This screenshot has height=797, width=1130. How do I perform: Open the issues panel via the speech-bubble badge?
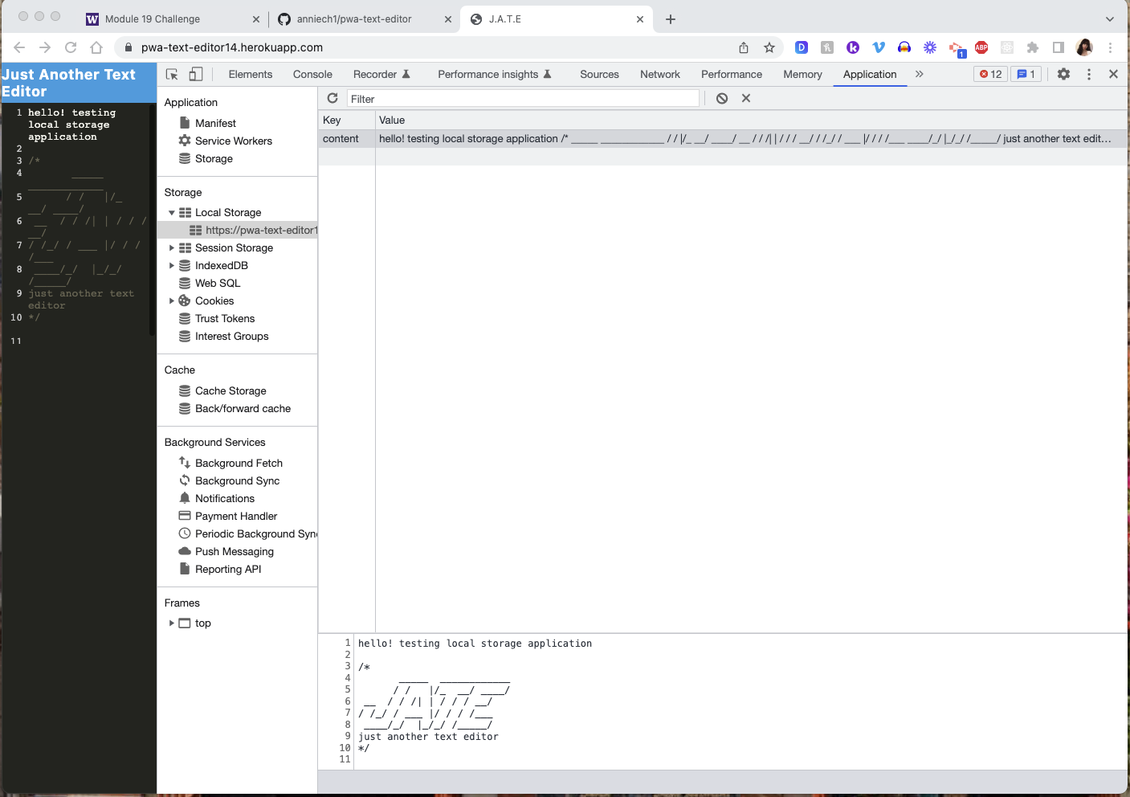tap(1026, 74)
